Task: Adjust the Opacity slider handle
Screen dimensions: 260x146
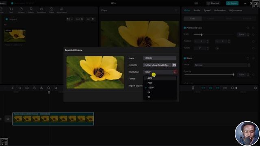Action: click(233, 75)
